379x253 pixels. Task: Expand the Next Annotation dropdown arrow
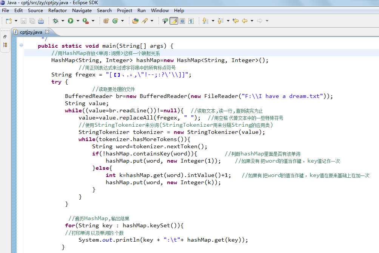click(213, 21)
